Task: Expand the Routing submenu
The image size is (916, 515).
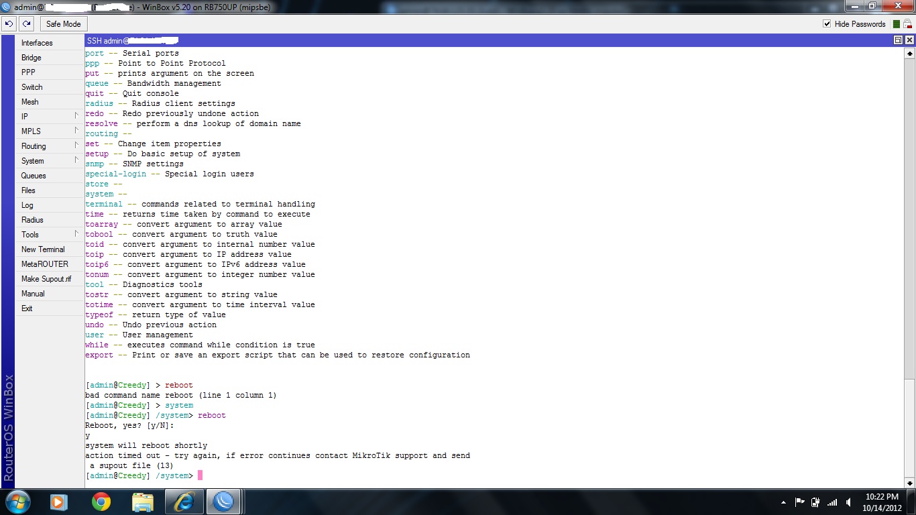Action: coord(48,146)
